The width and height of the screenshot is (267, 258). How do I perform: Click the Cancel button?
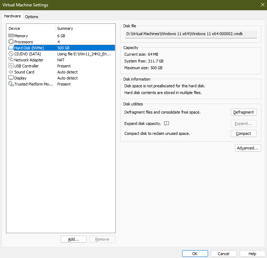tap(224, 254)
